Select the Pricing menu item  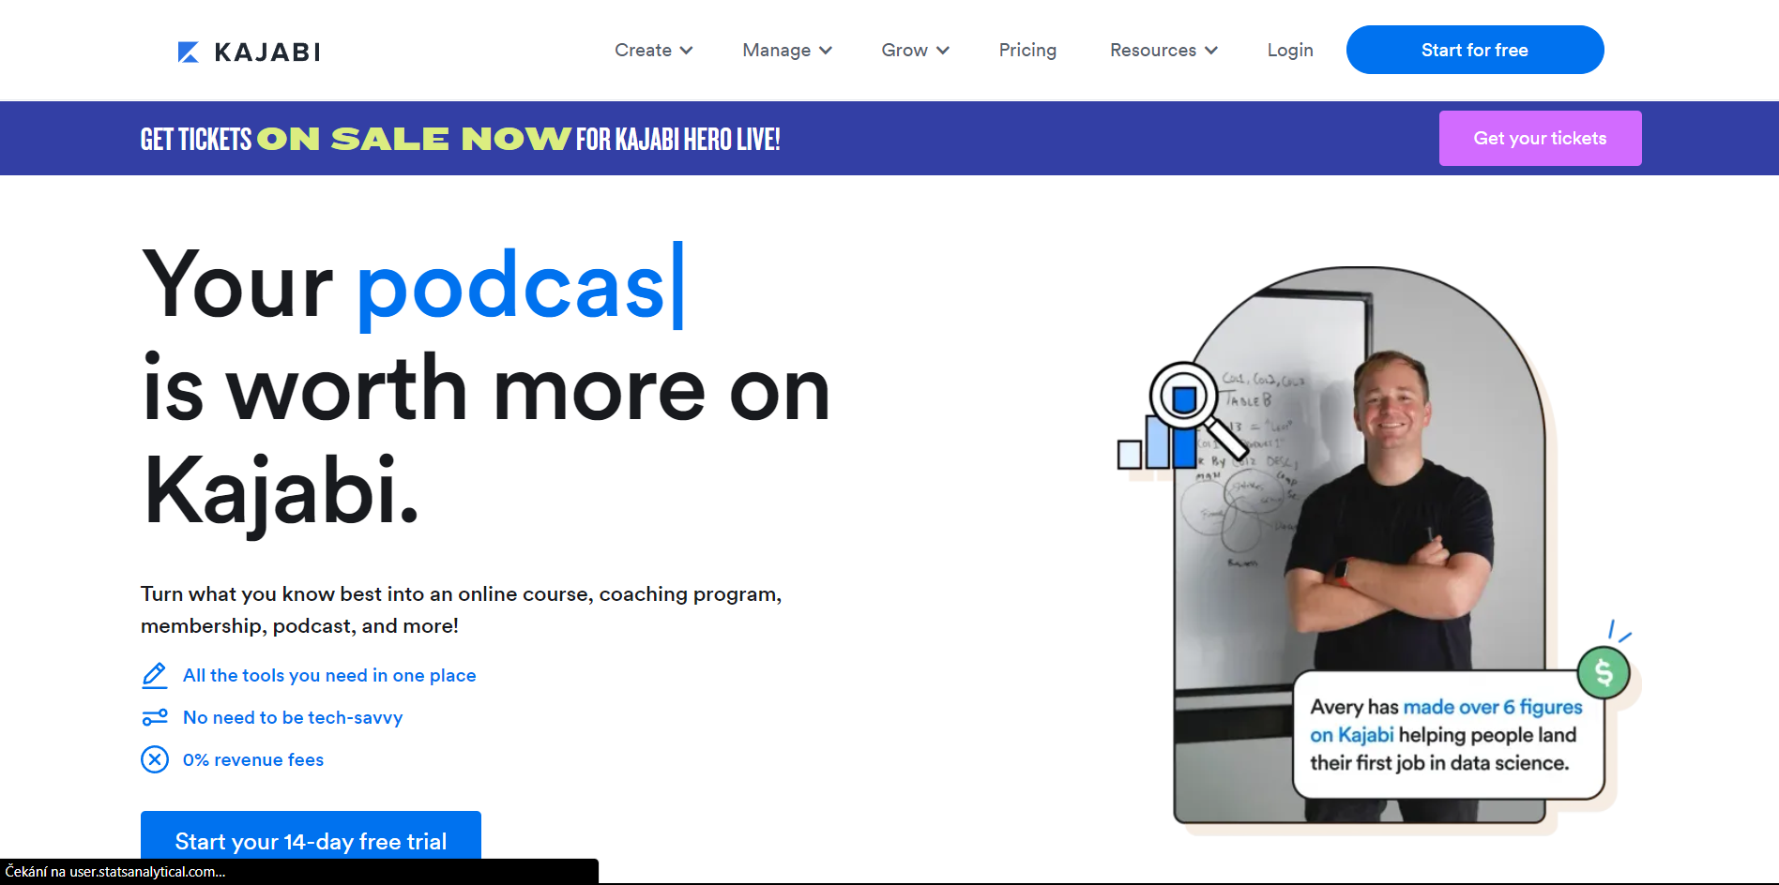[x=1027, y=50]
